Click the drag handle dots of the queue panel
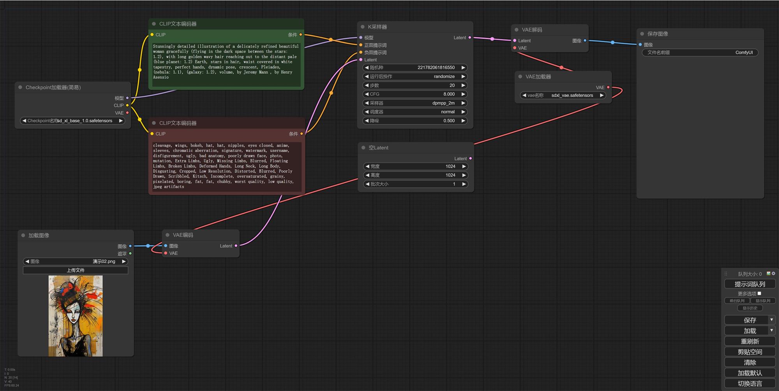The height and width of the screenshot is (391, 779). point(726,274)
